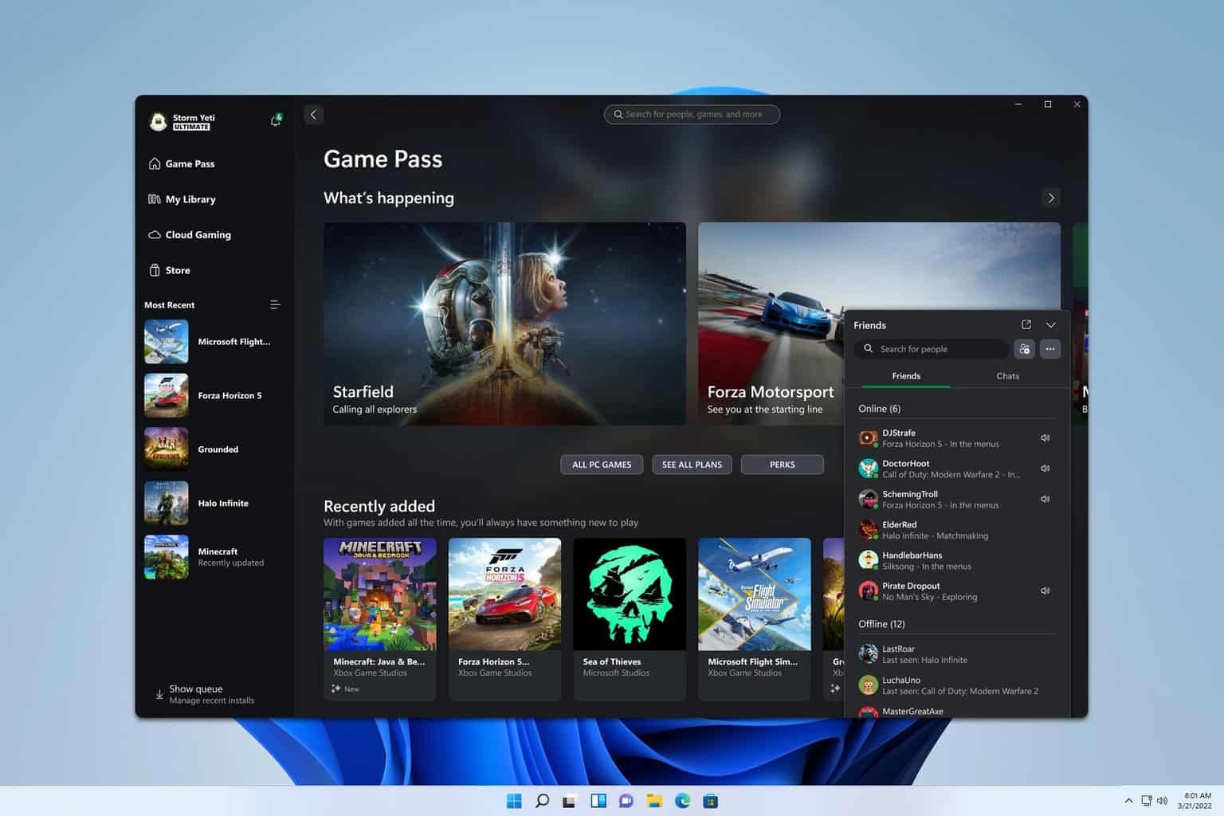The height and width of the screenshot is (816, 1224).
Task: Open My Library in the sidebar
Action: [182, 199]
